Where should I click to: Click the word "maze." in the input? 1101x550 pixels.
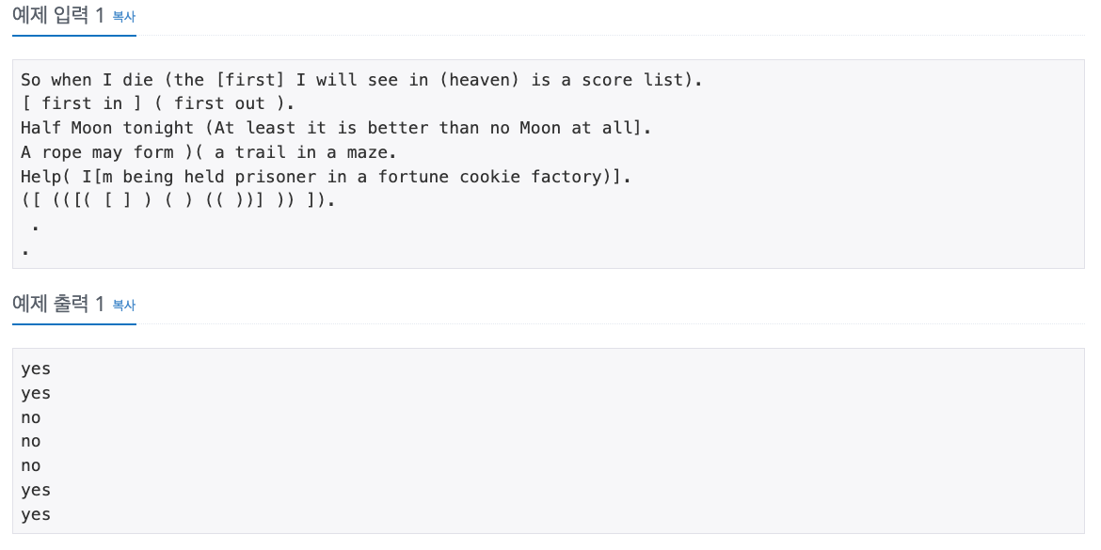[x=372, y=152]
